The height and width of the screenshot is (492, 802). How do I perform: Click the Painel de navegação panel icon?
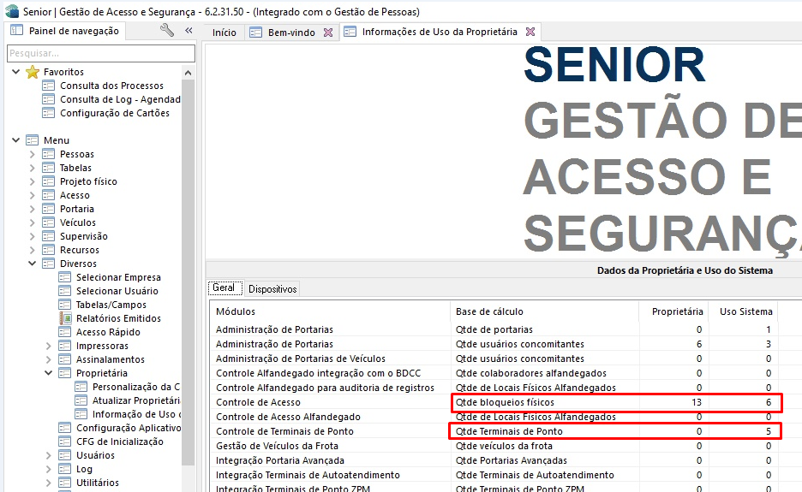coord(16,30)
